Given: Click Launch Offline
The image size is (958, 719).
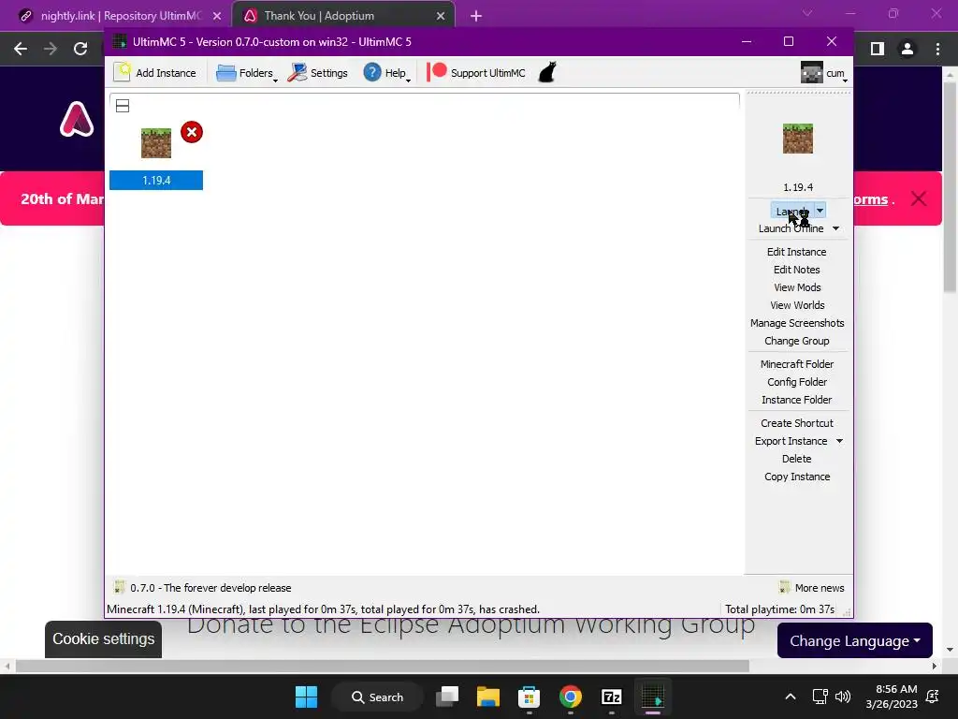Looking at the screenshot, I should coord(791,228).
